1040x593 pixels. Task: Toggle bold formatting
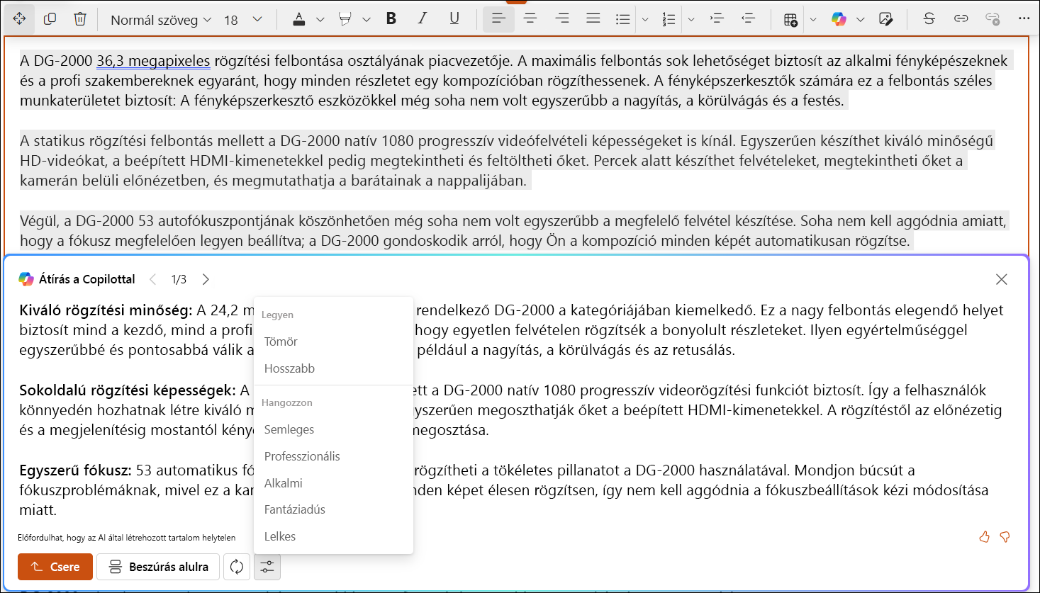pyautogui.click(x=391, y=19)
